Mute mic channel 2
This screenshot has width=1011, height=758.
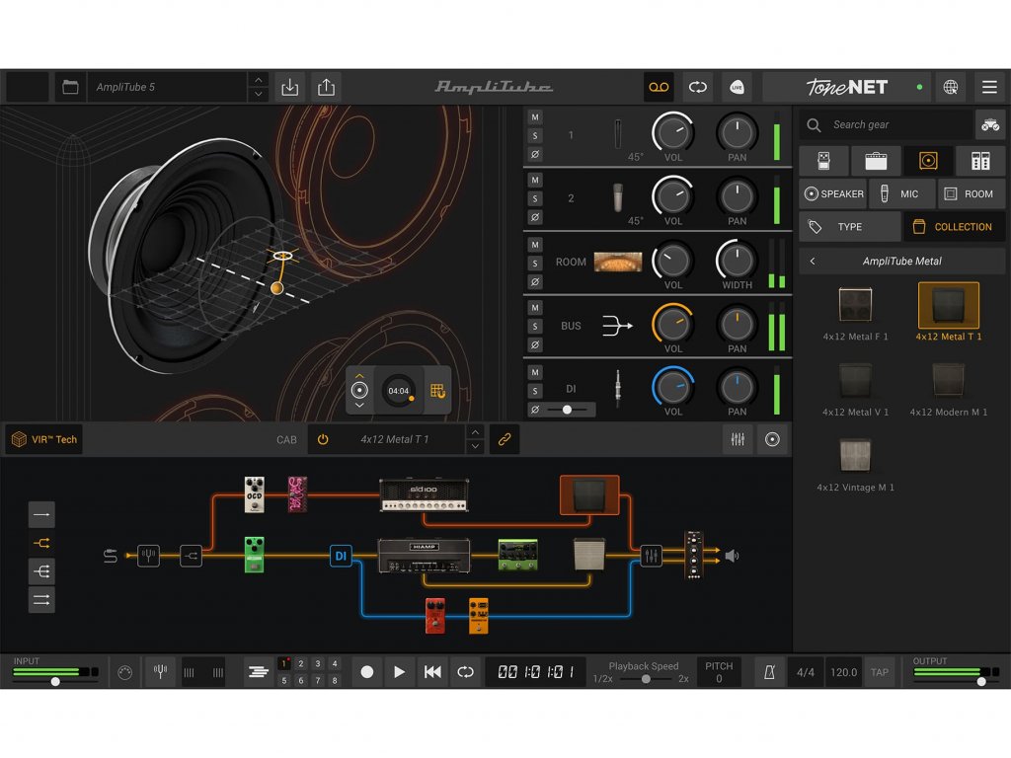[534, 180]
